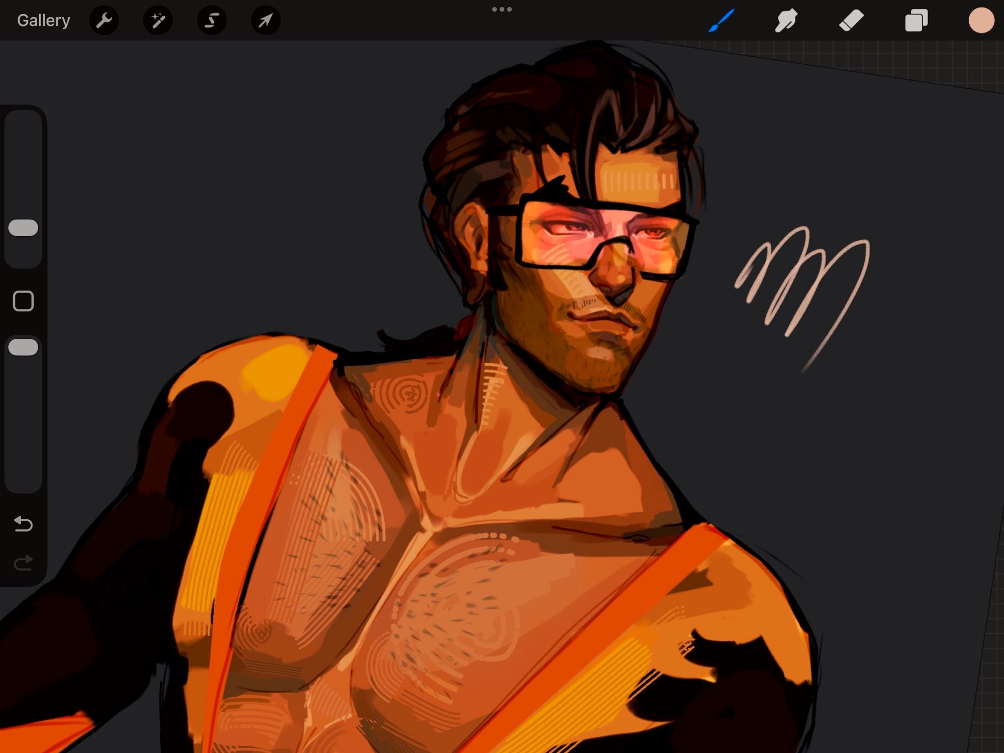Undo the last action
This screenshot has height=753, width=1004.
coord(23,524)
